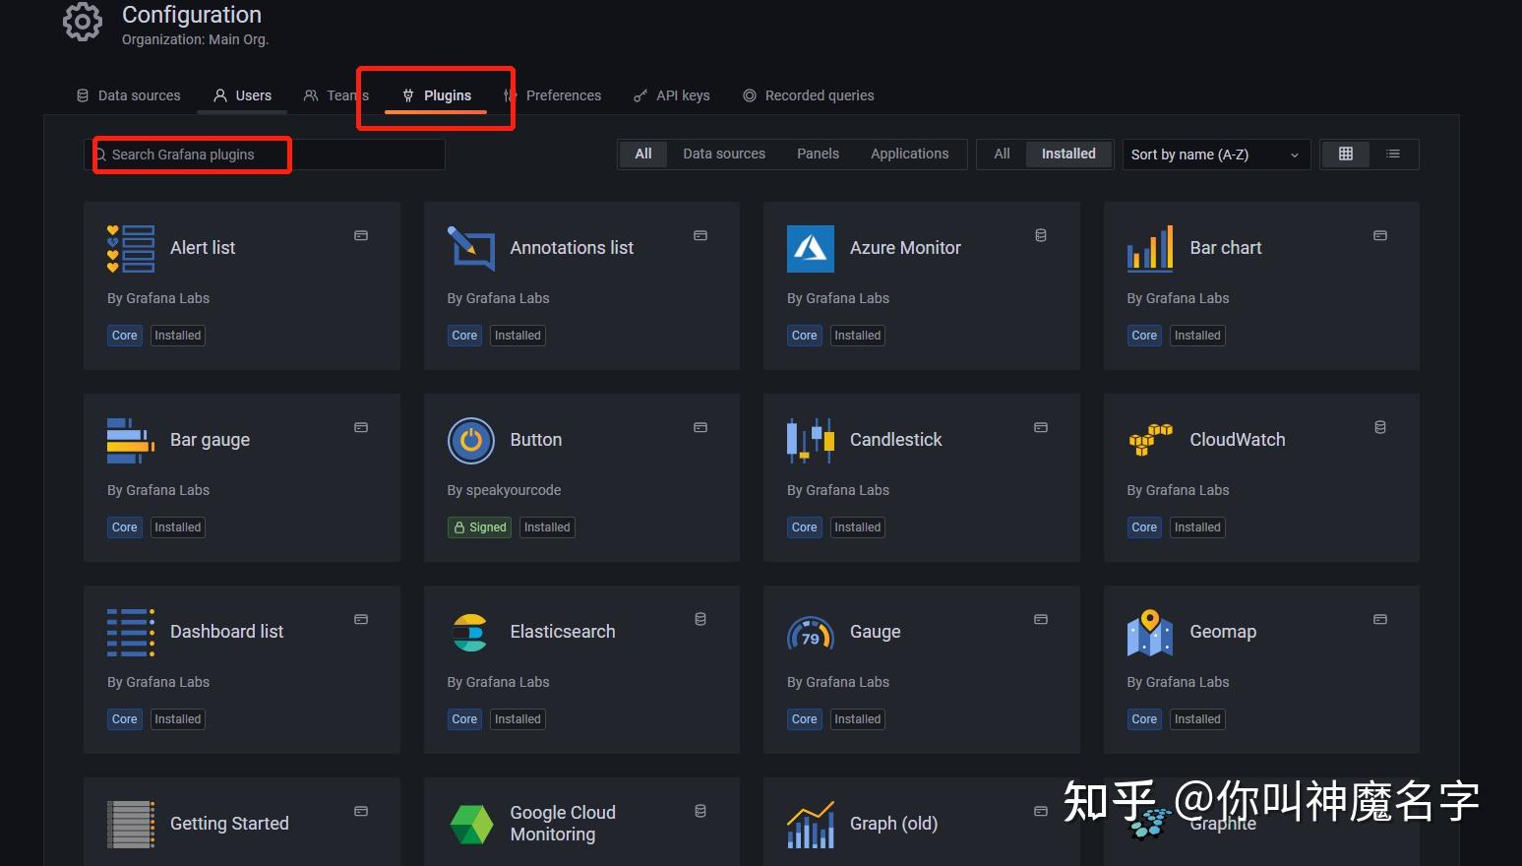The width and height of the screenshot is (1522, 866).
Task: Open the Elasticsearch plugin via its icon
Action: pos(470,632)
